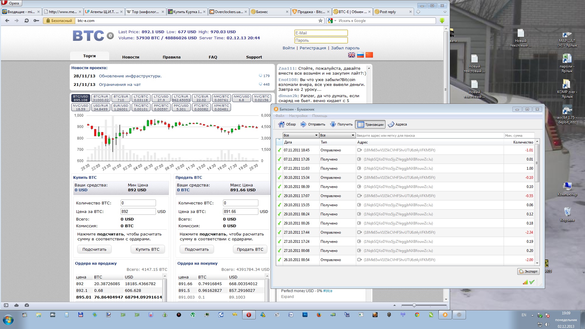Open Windows Start button
585x329 pixels.
(x=8, y=320)
